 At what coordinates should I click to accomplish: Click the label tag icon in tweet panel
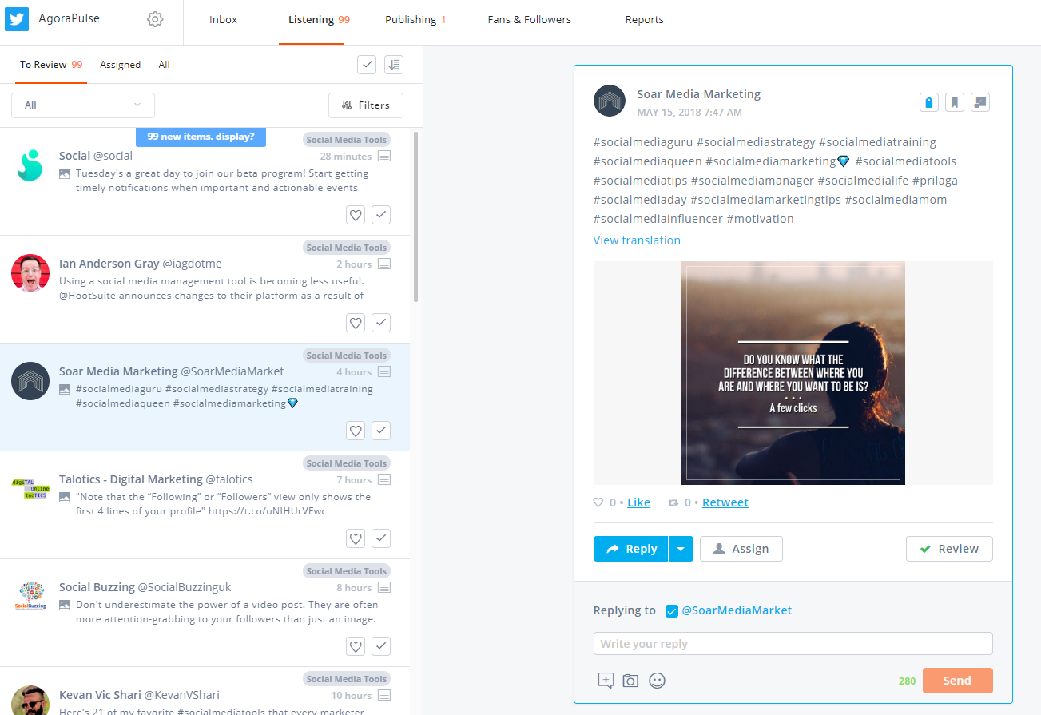pos(928,102)
